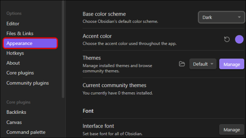Screen dimensions: 246x138
Task: Click the arrow on the Dark combo box
Action: point(239,17)
